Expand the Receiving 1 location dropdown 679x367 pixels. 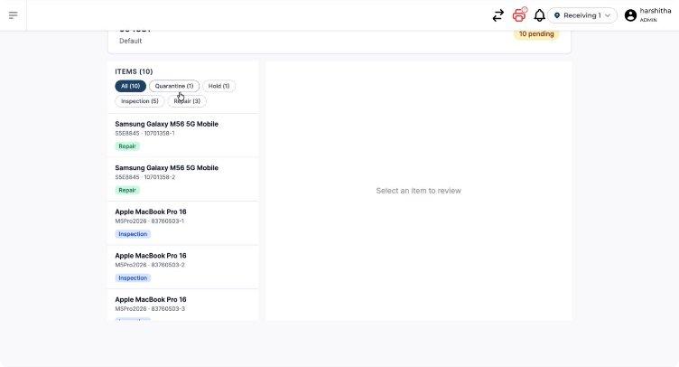click(x=582, y=15)
